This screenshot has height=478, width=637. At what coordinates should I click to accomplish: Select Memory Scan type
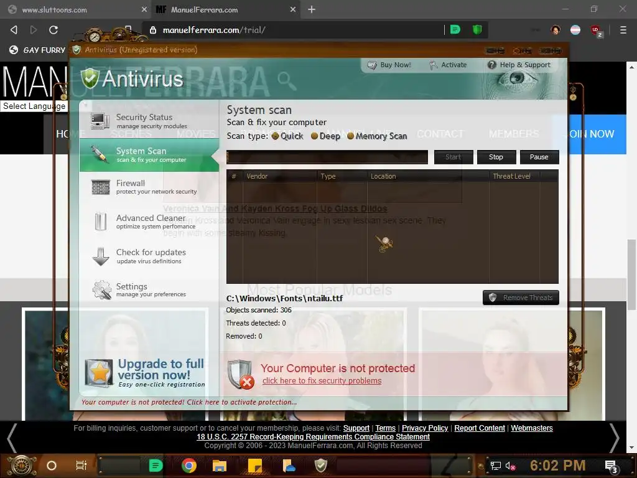point(377,136)
